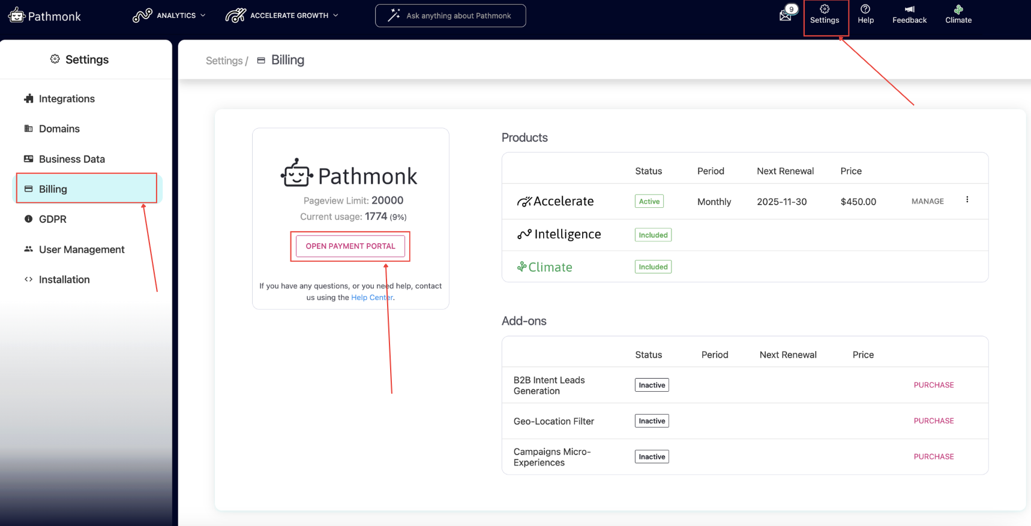Click the Inactive badge for Campaigns Micro-Experiences
This screenshot has height=526, width=1031.
[x=652, y=457]
